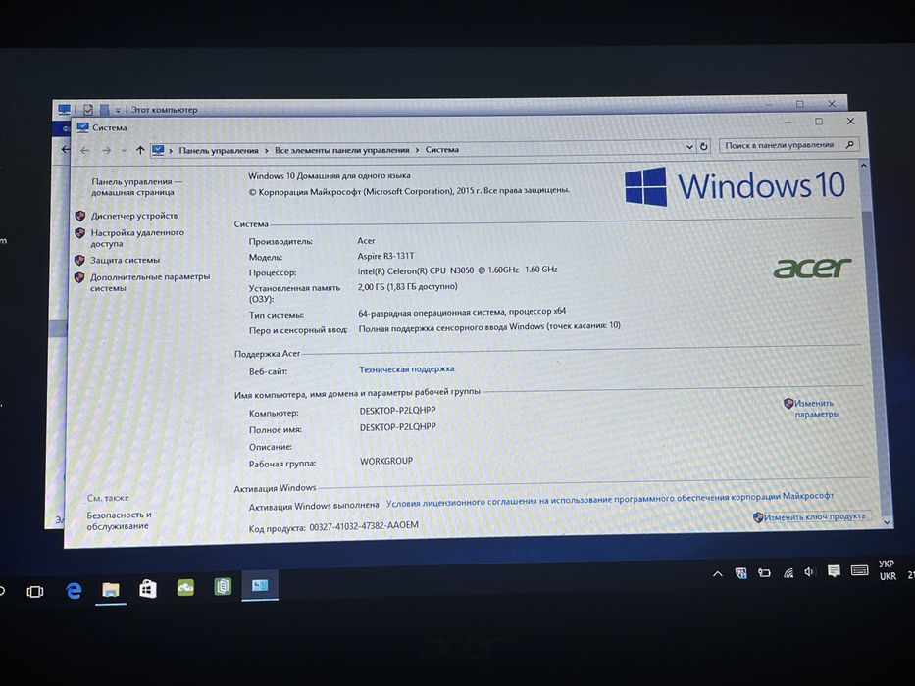Show hidden tray icons chevron
Viewport: 915px width, 686px height.
tap(718, 574)
